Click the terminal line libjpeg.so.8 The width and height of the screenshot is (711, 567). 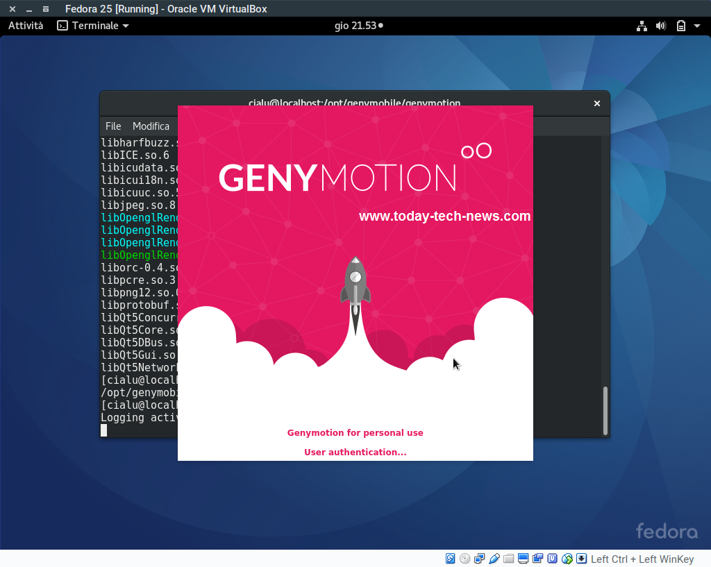pyautogui.click(x=138, y=205)
